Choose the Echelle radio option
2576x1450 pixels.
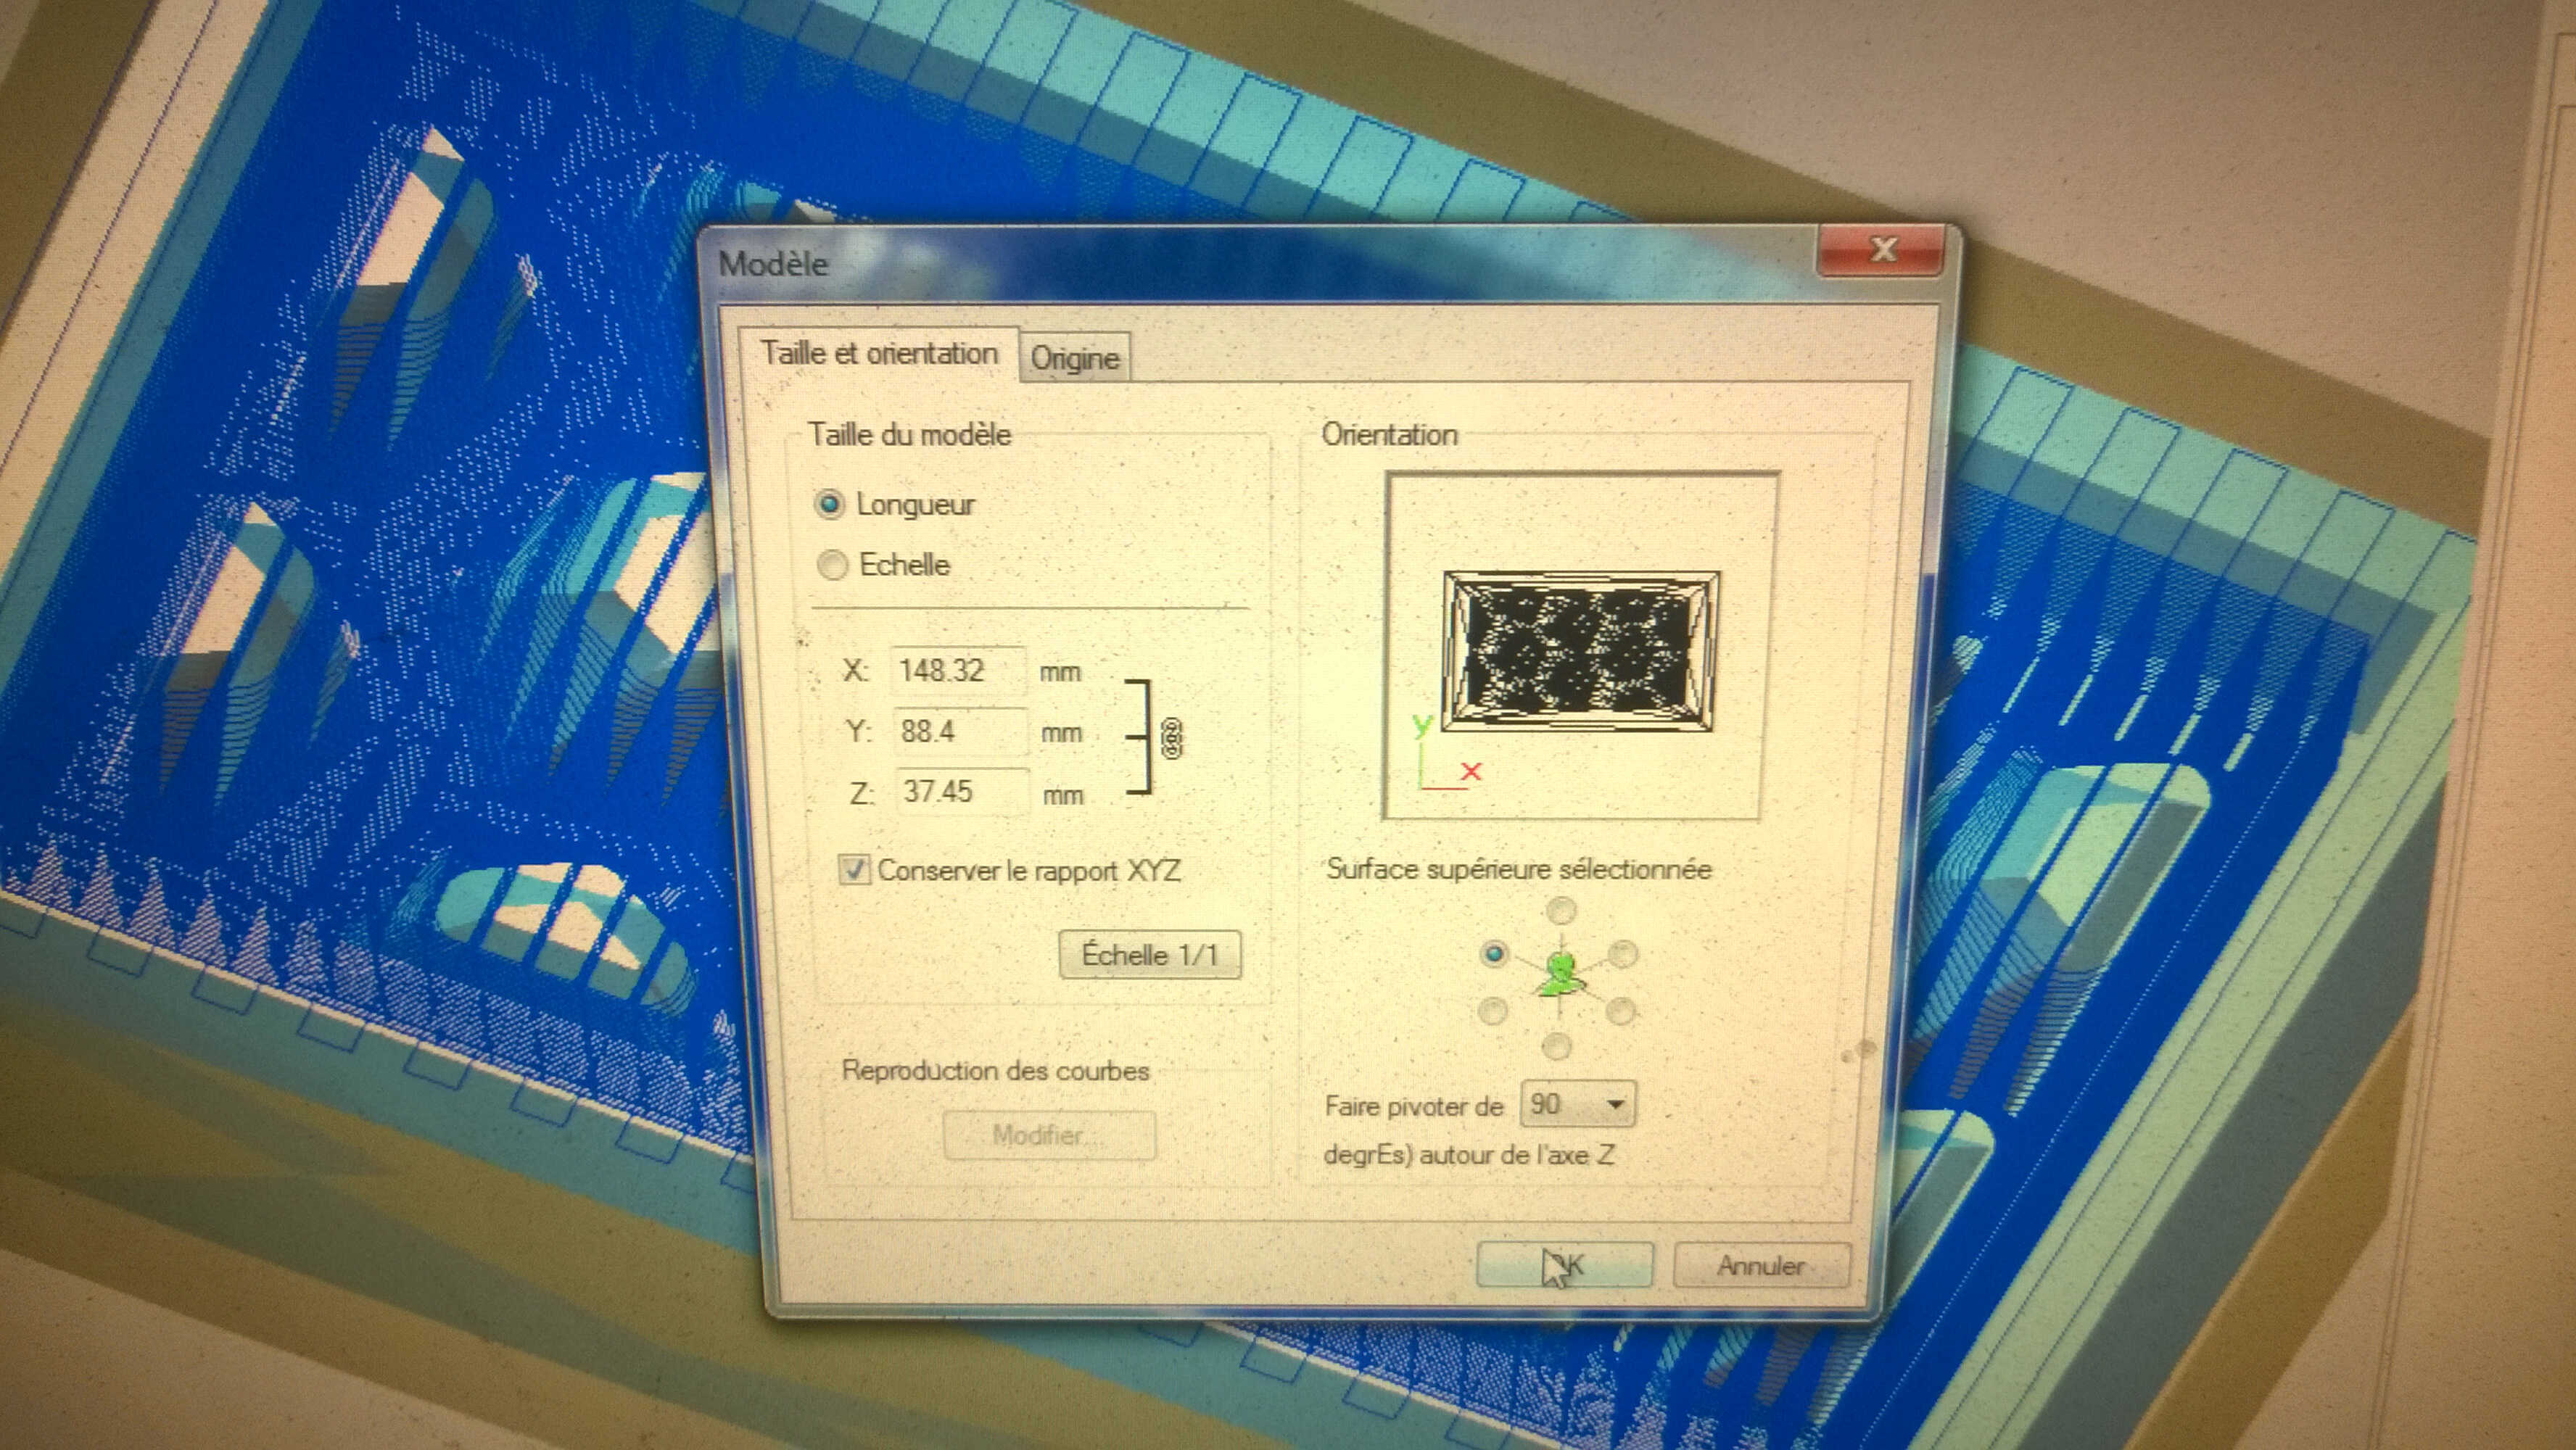[x=832, y=565]
